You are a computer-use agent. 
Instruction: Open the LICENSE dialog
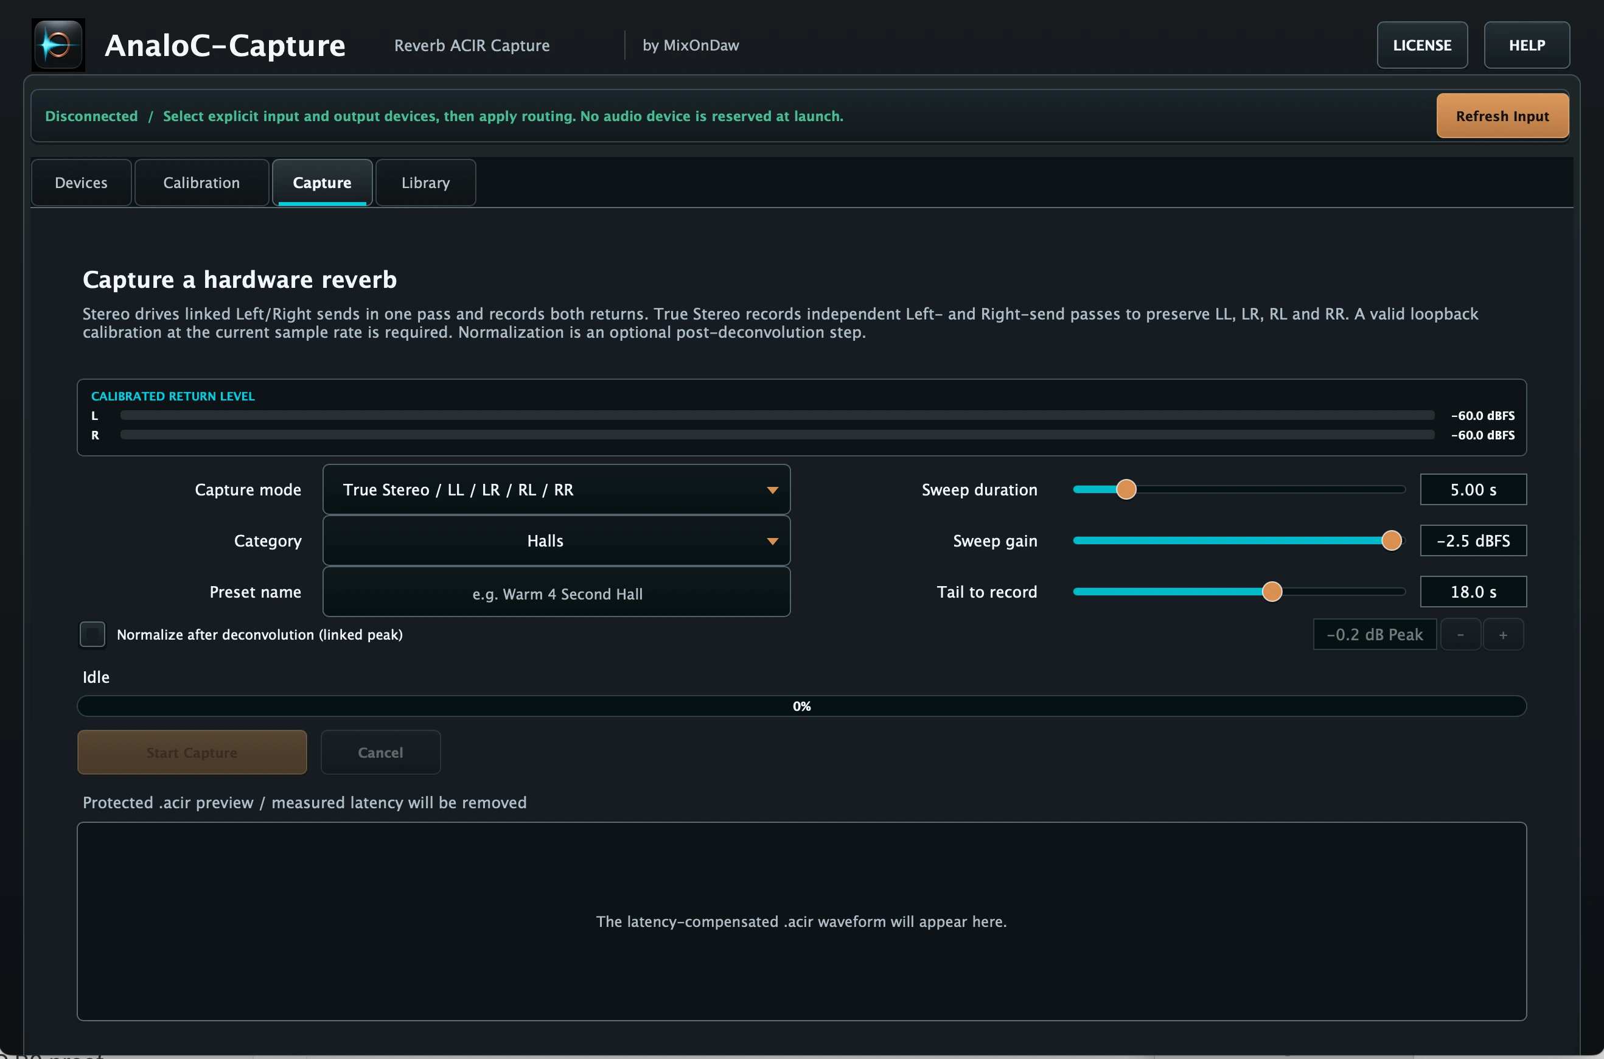point(1421,45)
